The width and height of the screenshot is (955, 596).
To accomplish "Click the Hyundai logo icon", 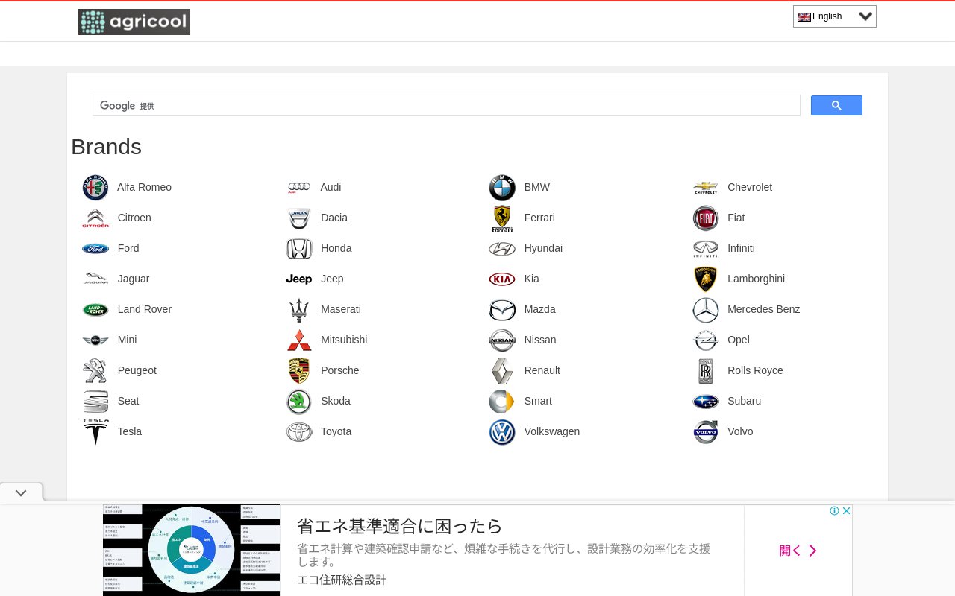I will pyautogui.click(x=502, y=249).
